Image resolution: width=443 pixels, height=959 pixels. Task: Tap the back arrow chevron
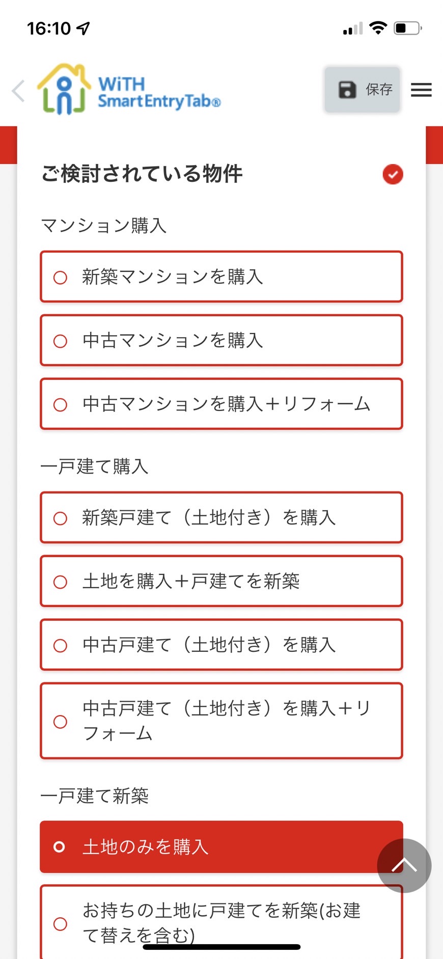[x=18, y=91]
